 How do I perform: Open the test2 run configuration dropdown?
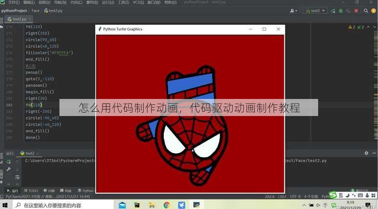[315, 11]
